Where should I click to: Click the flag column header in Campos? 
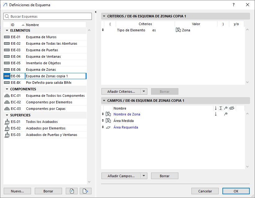tap(226, 108)
